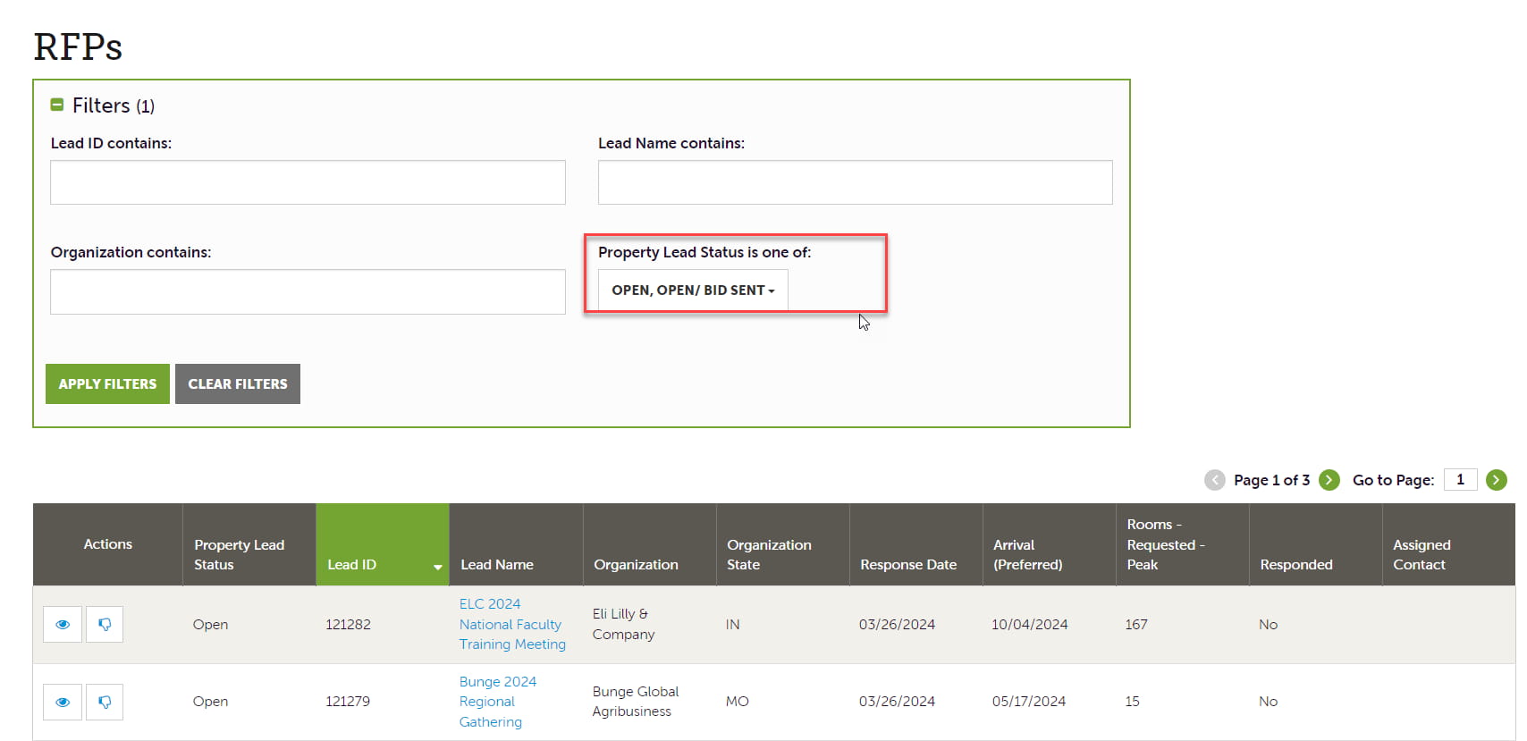
Task: Open ELC 2024 National Faculty Training Meeting link
Action: [x=512, y=624]
